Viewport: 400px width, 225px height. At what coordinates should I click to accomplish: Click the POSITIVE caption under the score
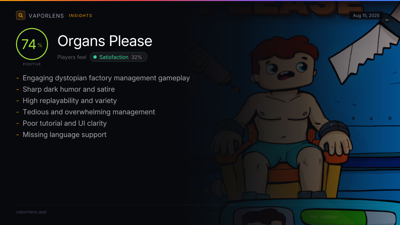32,64
